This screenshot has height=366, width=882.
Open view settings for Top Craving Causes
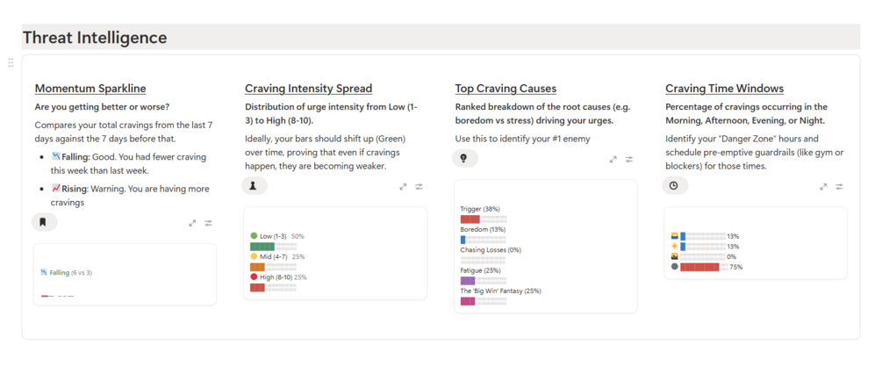pyautogui.click(x=630, y=160)
